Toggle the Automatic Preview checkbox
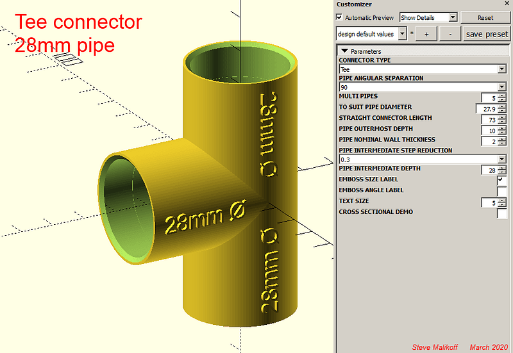Image resolution: width=513 pixels, height=353 pixels. tap(339, 17)
